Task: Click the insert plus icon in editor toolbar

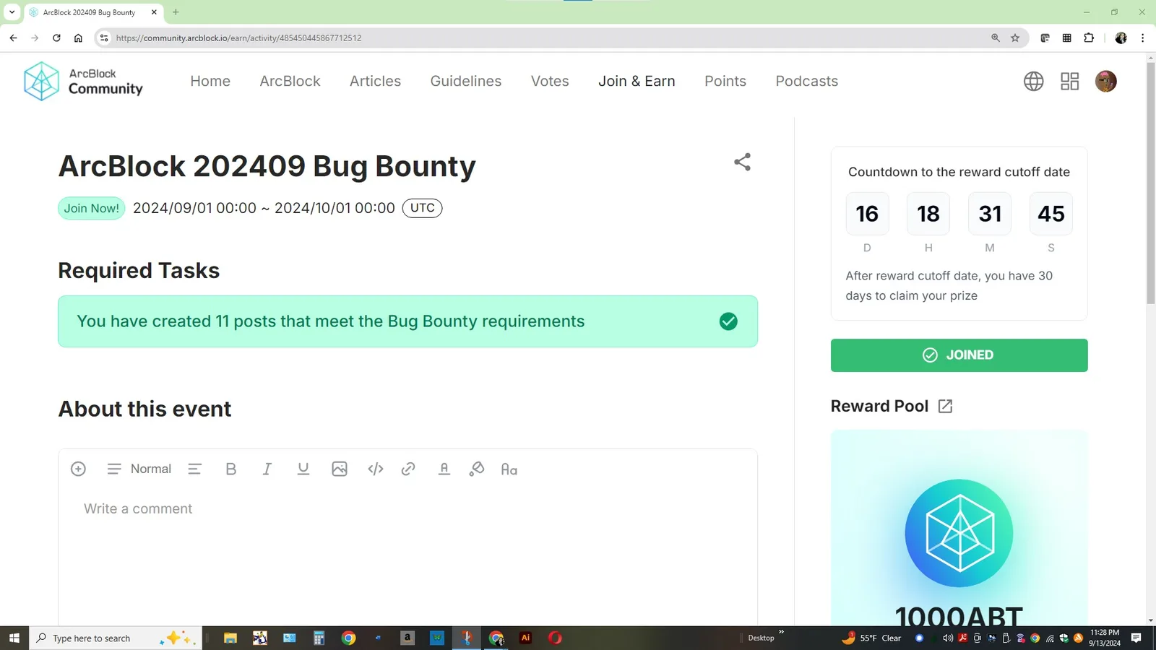Action: (x=78, y=469)
